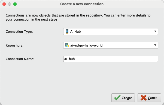Click the AI Hub server icon

(x=67, y=31)
